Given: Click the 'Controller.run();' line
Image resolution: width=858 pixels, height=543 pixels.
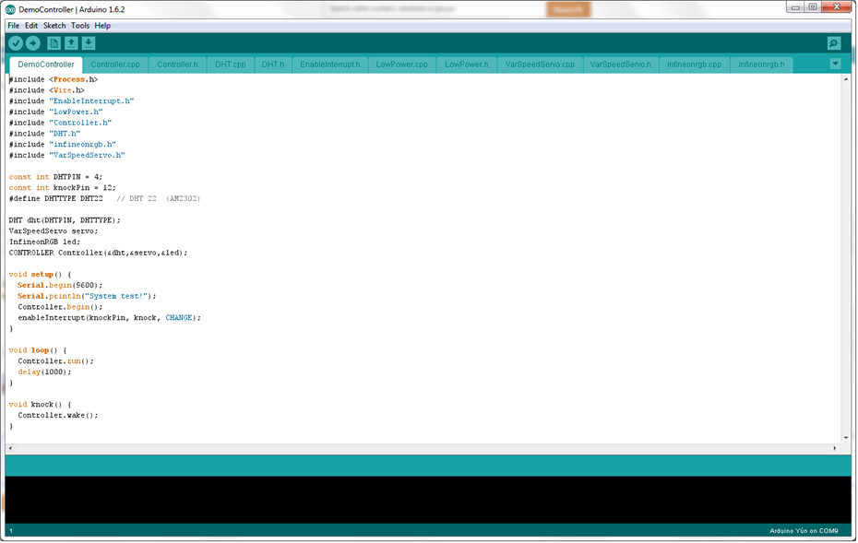Looking at the screenshot, I should [x=55, y=360].
